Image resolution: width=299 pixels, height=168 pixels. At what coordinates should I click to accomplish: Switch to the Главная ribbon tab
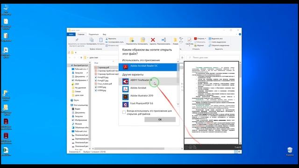click(81, 34)
